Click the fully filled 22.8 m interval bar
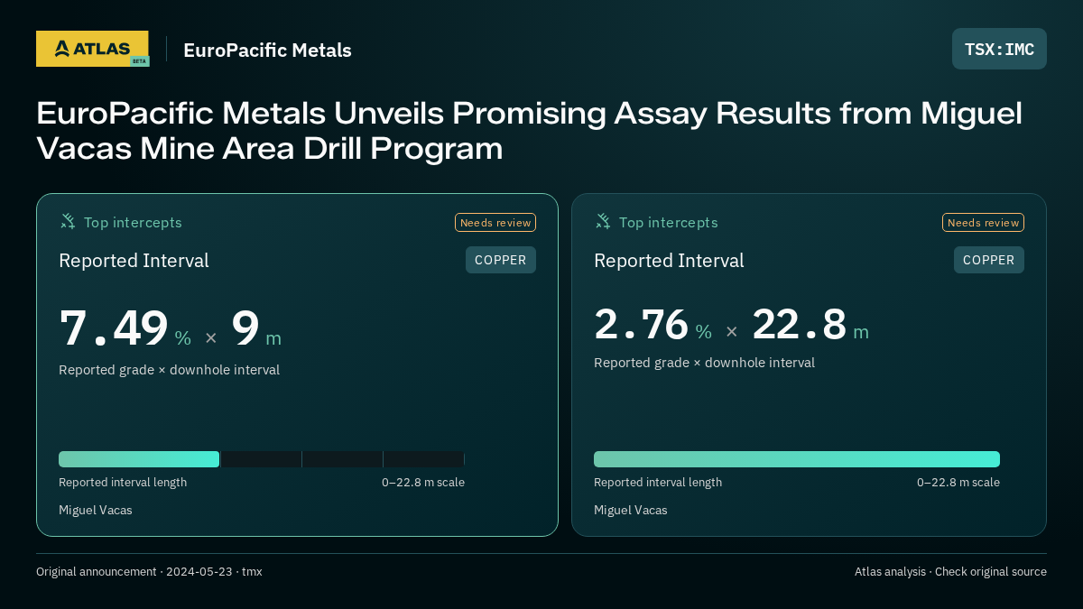Image resolution: width=1083 pixels, height=609 pixels. pyautogui.click(x=797, y=459)
